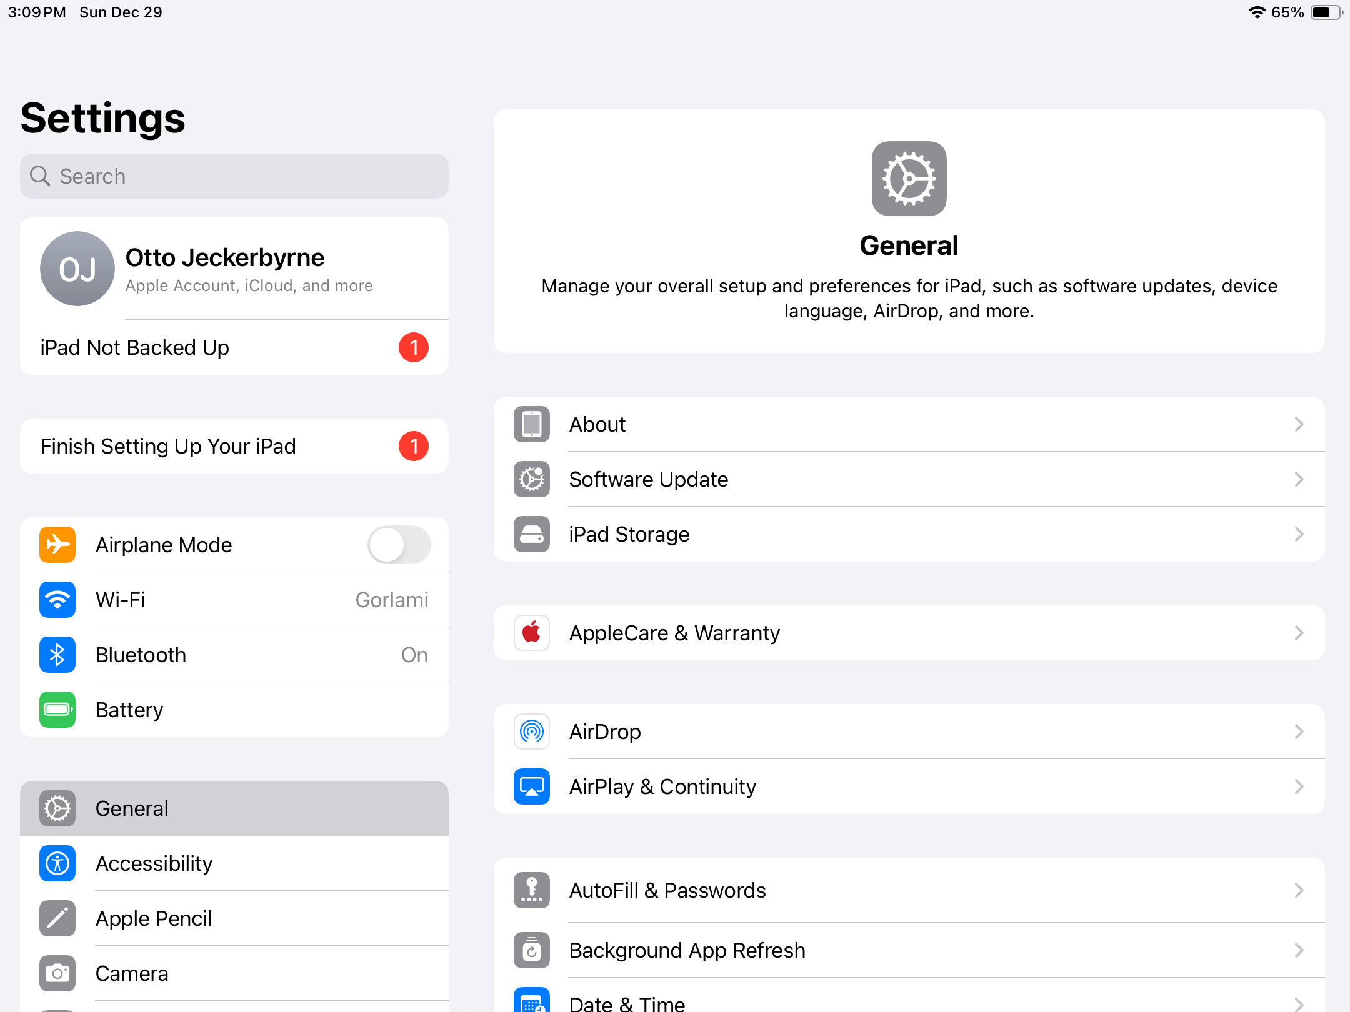Image resolution: width=1350 pixels, height=1012 pixels.
Task: Select Battery in the sidebar
Action: point(234,710)
